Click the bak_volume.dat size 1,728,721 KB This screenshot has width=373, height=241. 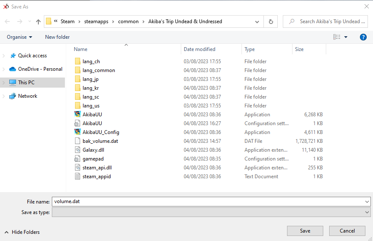(309, 141)
